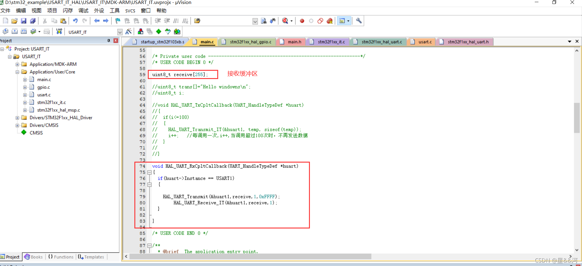
Task: Open the 编辑 menu
Action: [x=21, y=11]
